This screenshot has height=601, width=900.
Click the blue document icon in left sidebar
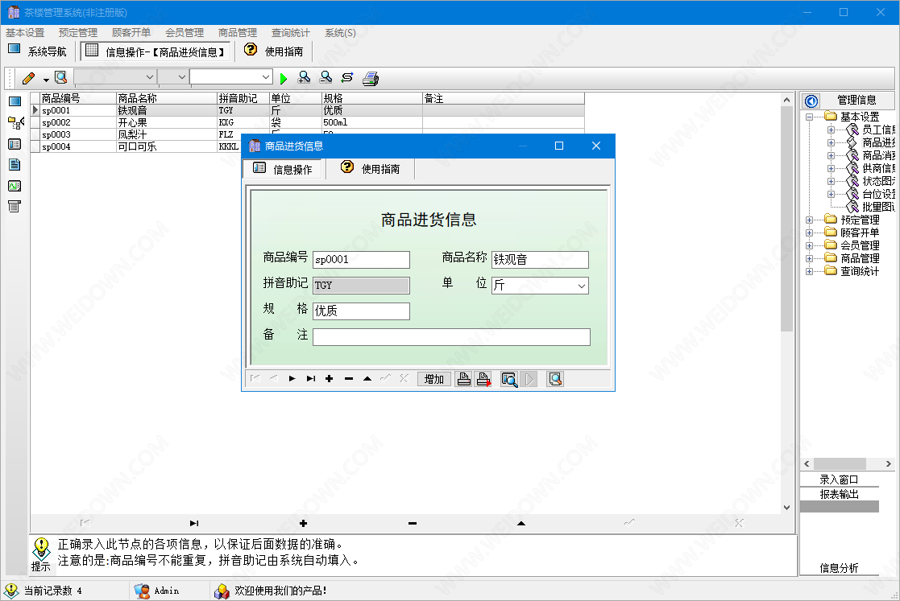coord(15,165)
